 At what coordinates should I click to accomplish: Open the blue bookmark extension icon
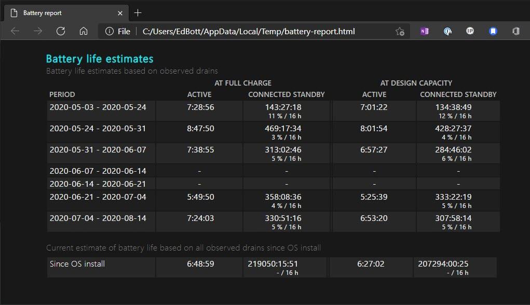pos(493,31)
